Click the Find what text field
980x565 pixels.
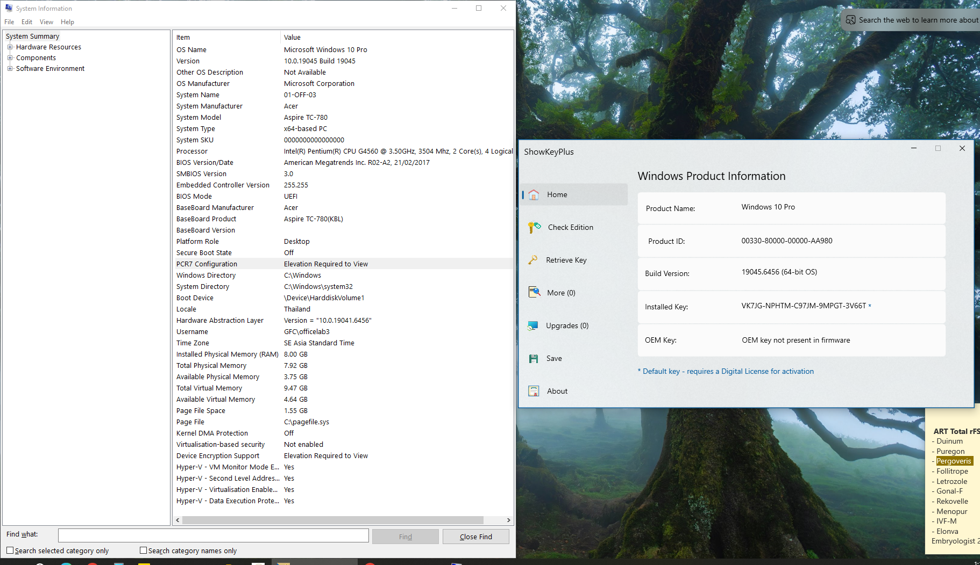(x=213, y=535)
